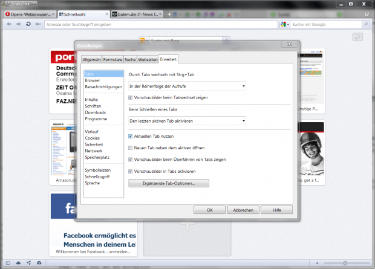375x269 pixels.
Task: Go back with the Back arrow
Action: click(x=9, y=24)
